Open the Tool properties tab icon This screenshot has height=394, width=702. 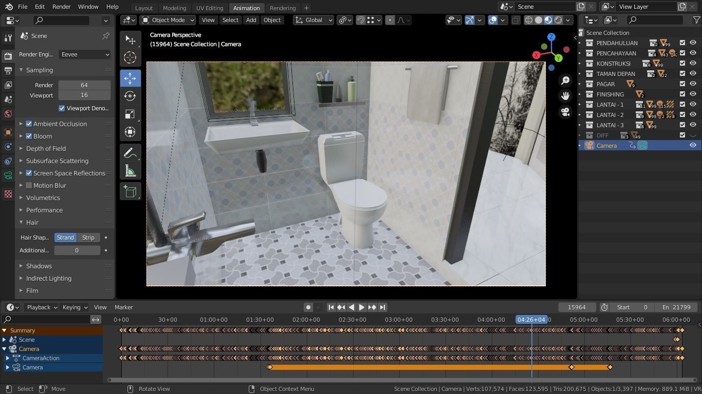coord(8,38)
